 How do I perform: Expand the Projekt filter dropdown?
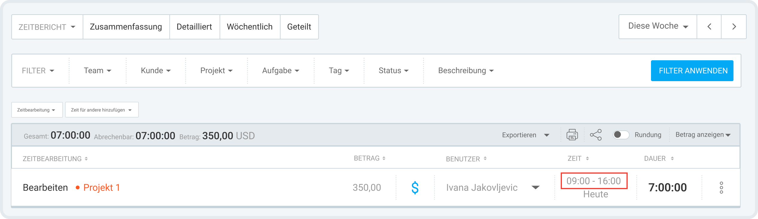coord(216,71)
